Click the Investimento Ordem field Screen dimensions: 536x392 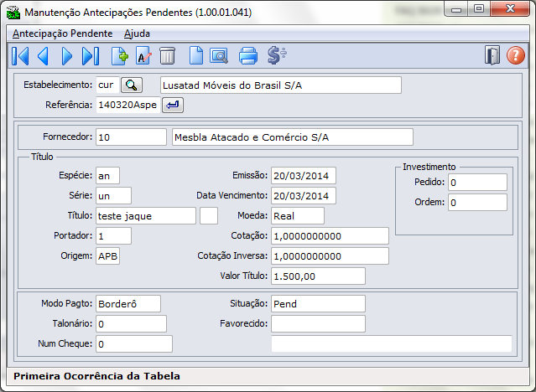(x=477, y=203)
